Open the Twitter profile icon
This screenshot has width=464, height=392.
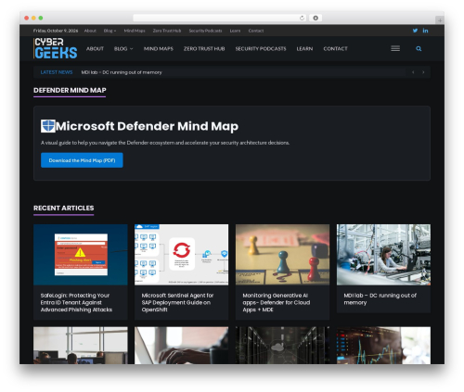(415, 31)
